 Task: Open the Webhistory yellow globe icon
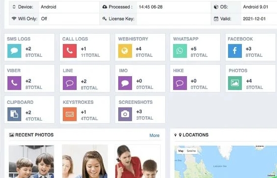(125, 51)
